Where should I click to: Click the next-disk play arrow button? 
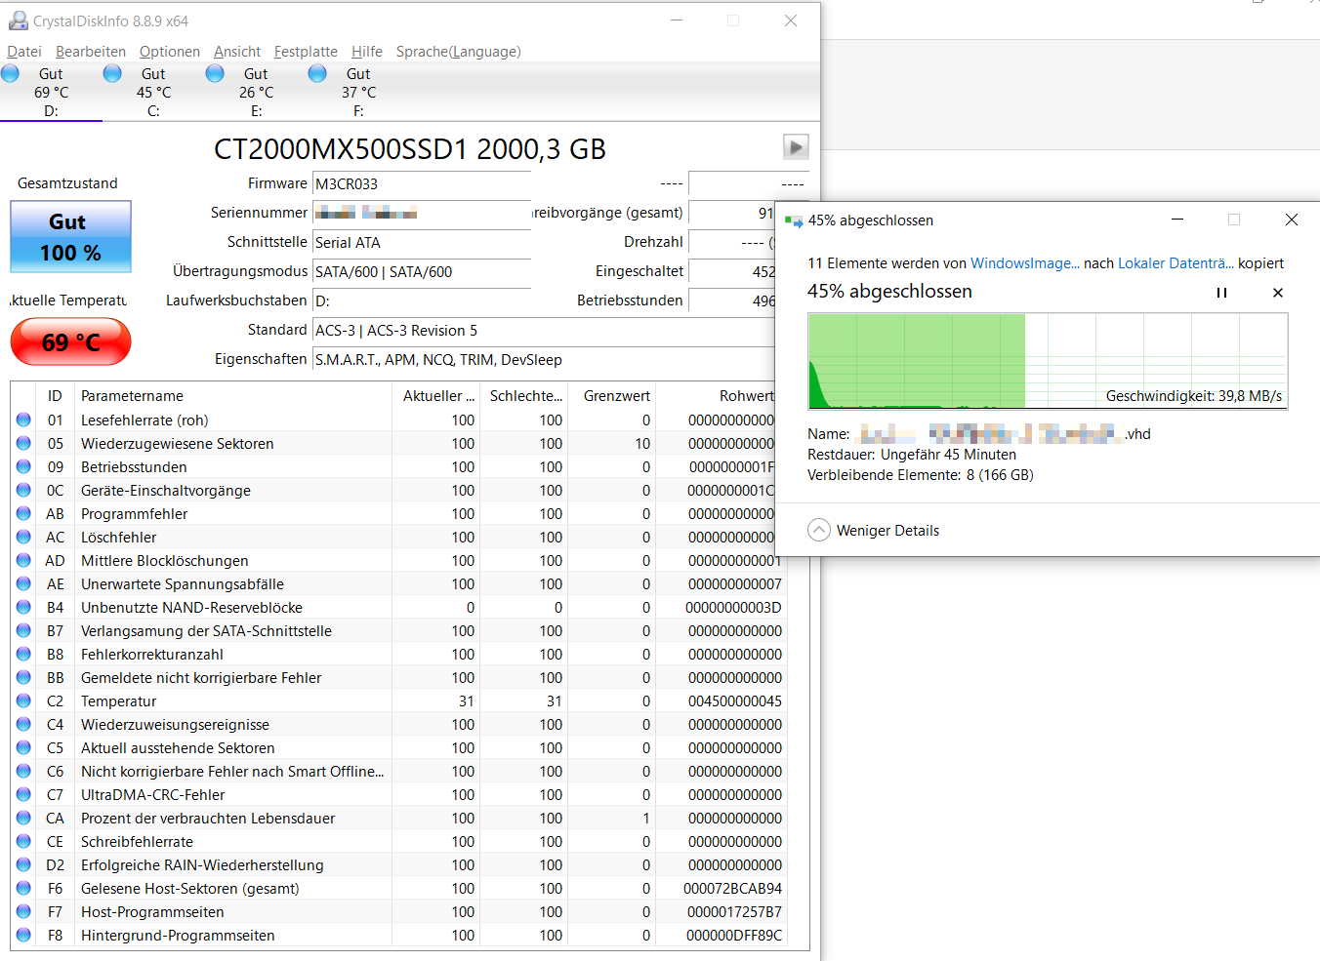[796, 147]
